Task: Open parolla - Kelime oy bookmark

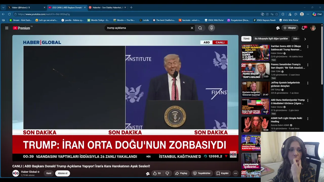Action: (x=72, y=20)
